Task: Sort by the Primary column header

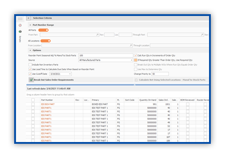Action: [103, 100]
